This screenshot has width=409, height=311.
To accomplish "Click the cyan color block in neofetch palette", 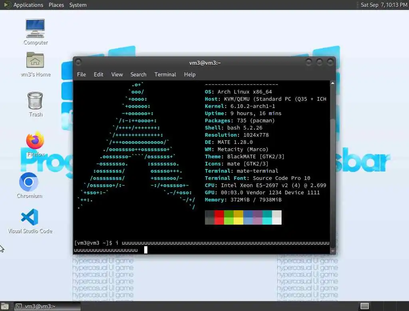I will click(x=267, y=217).
